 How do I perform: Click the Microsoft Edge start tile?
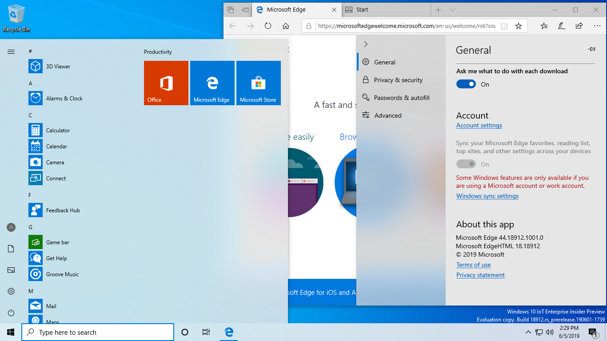212,83
